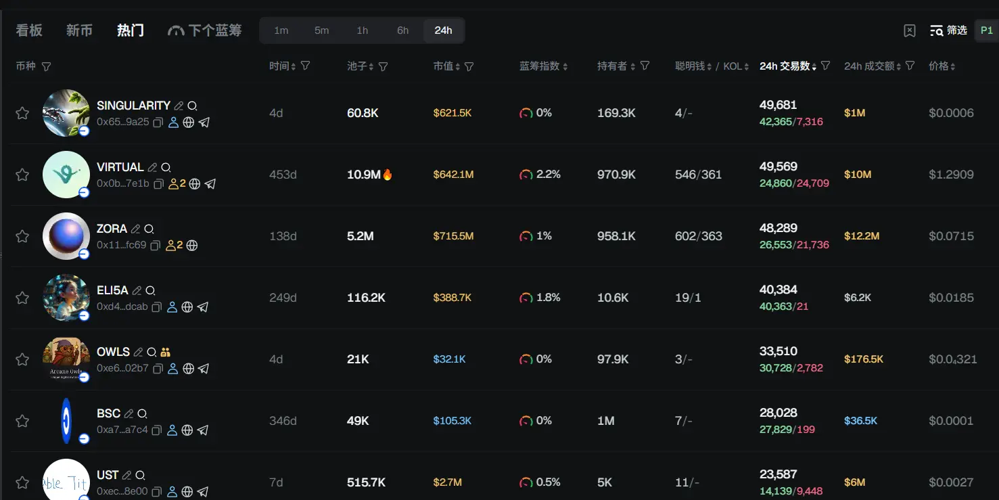999x500 pixels.
Task: Open ZORA's website globe icon
Action: coord(192,246)
